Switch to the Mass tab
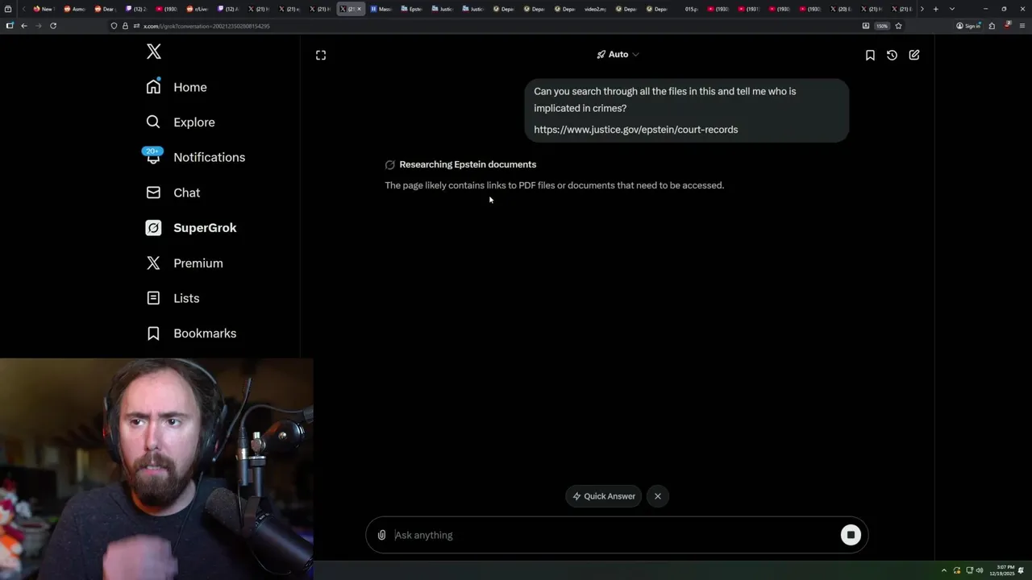Image resolution: width=1032 pixels, height=580 pixels. pyautogui.click(x=381, y=9)
